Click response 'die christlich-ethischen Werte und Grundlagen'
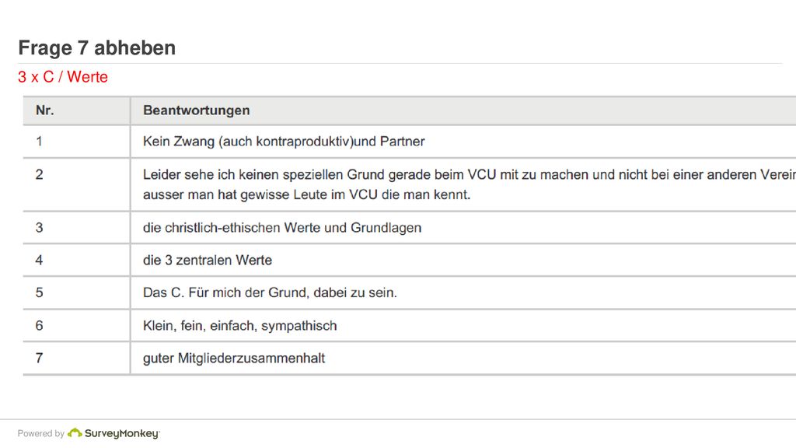The image size is (796, 448). [x=282, y=228]
